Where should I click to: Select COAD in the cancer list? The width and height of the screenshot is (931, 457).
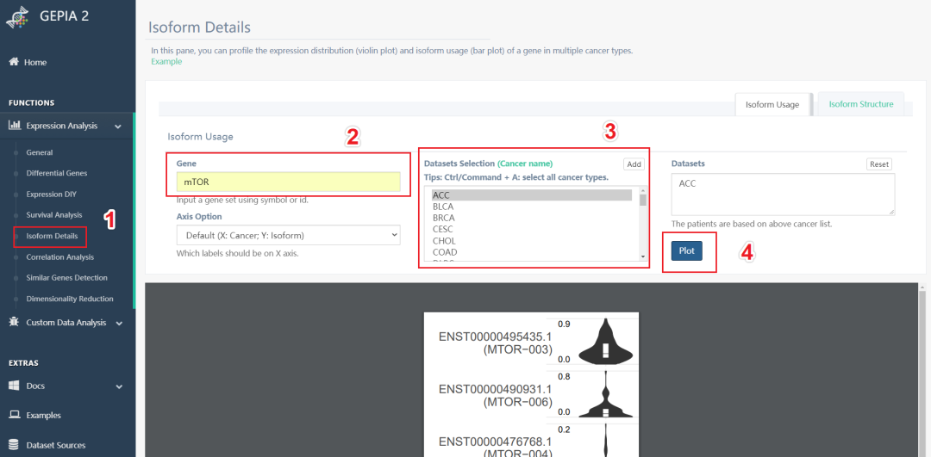[x=532, y=252]
